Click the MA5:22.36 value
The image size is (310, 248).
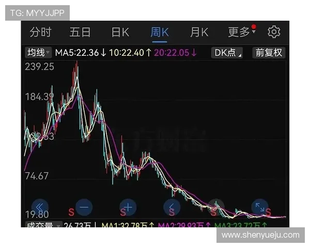coord(81,53)
